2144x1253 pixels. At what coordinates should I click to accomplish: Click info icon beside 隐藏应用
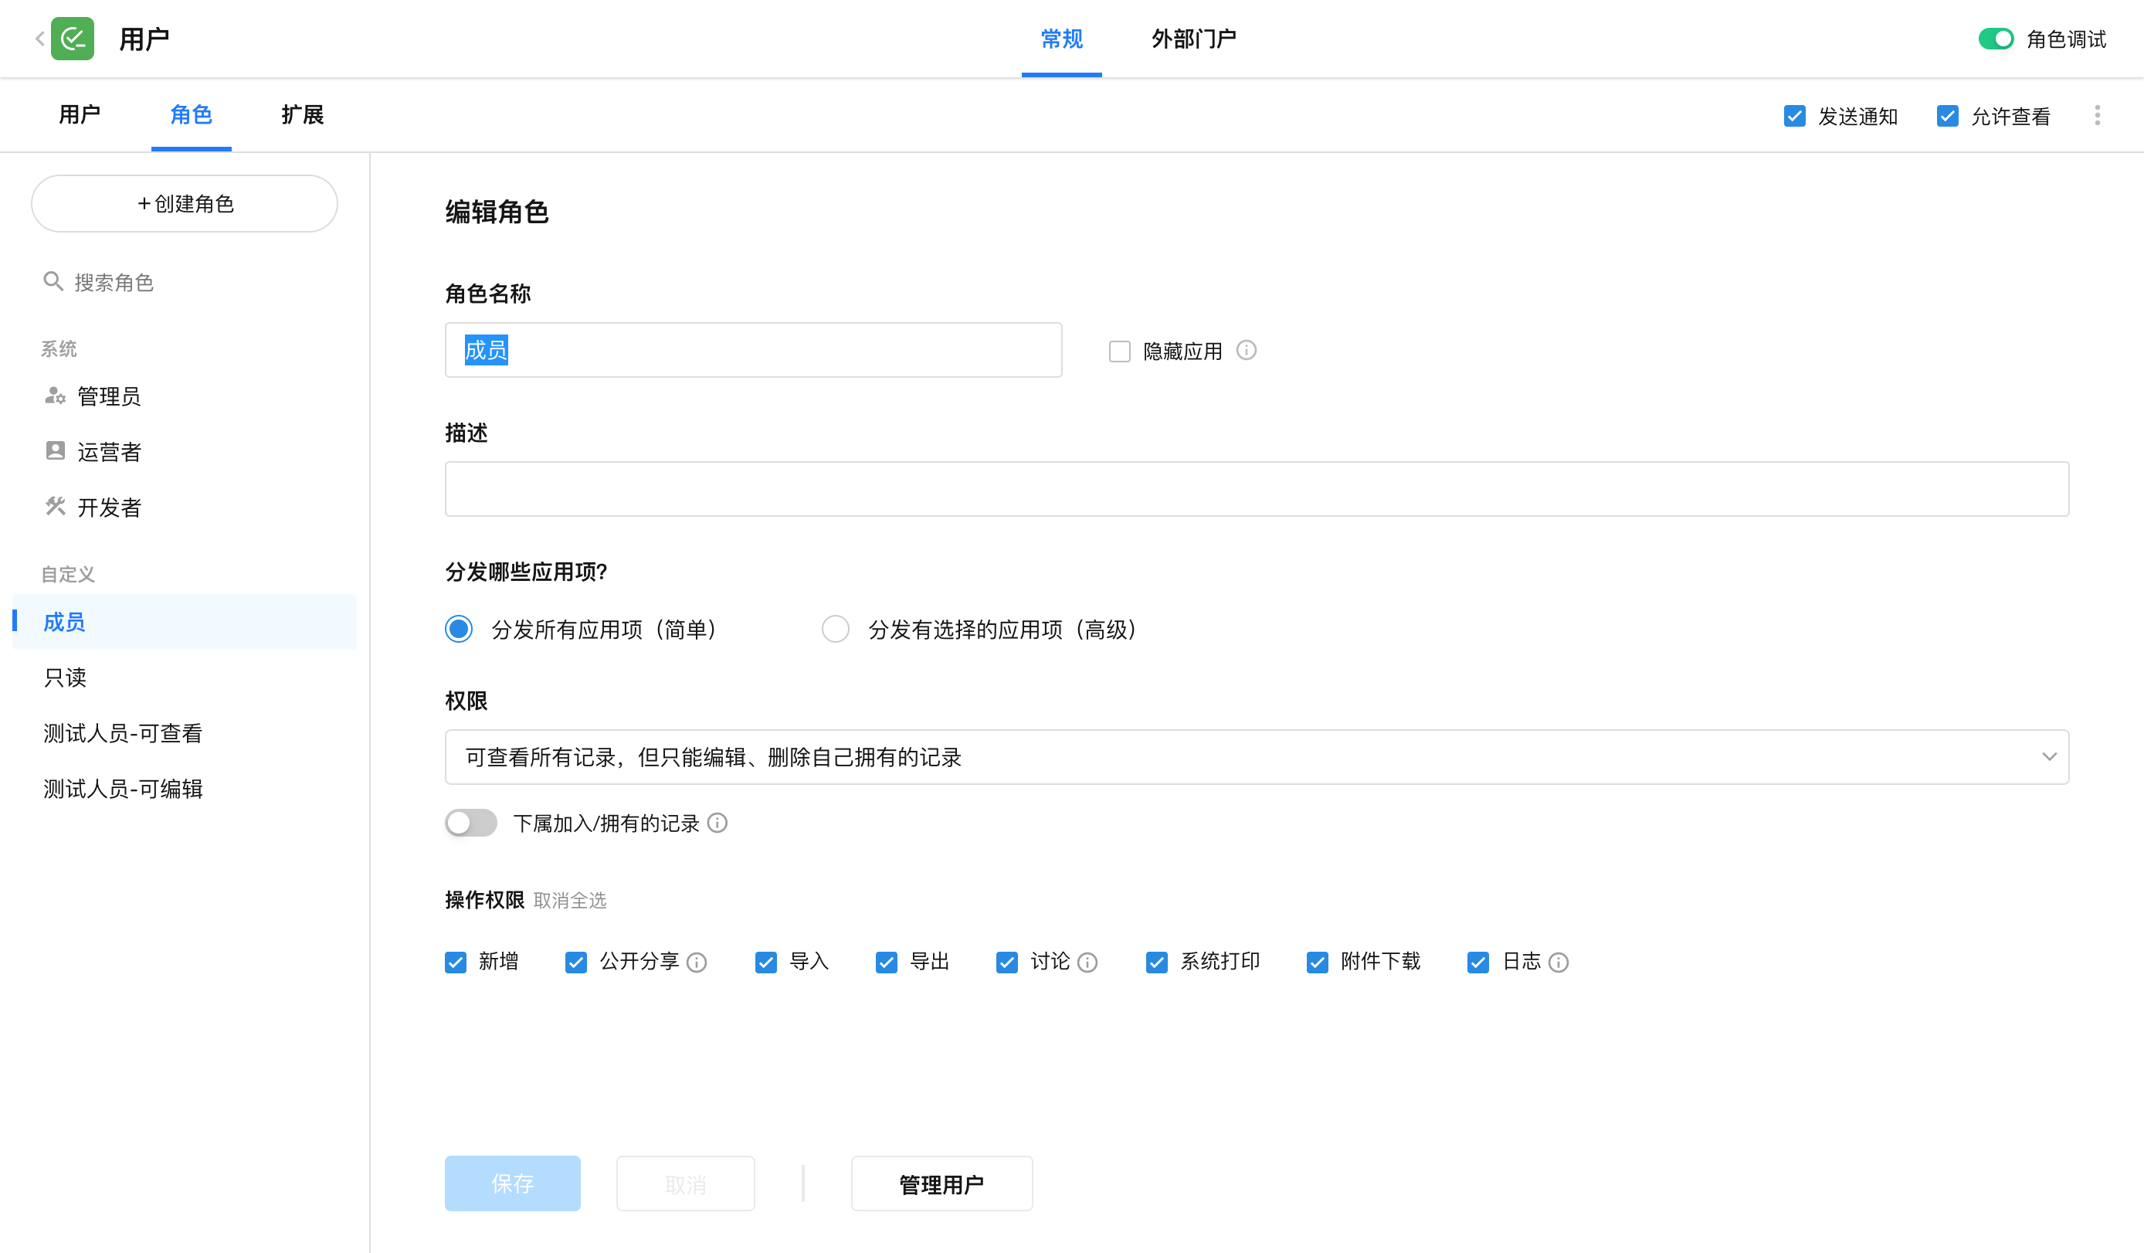(1246, 350)
